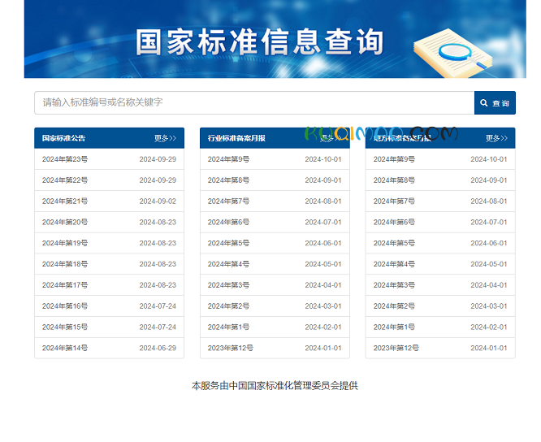The width and height of the screenshot is (541, 442).
Task: Open 国家标准公告 2024年第19号
Action: [x=65, y=243]
